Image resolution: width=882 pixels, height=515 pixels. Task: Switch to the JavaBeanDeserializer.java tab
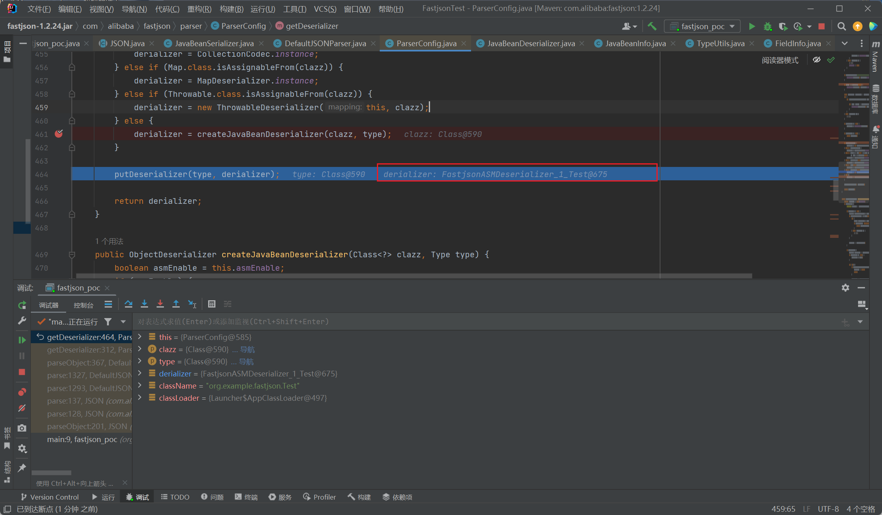click(x=531, y=43)
